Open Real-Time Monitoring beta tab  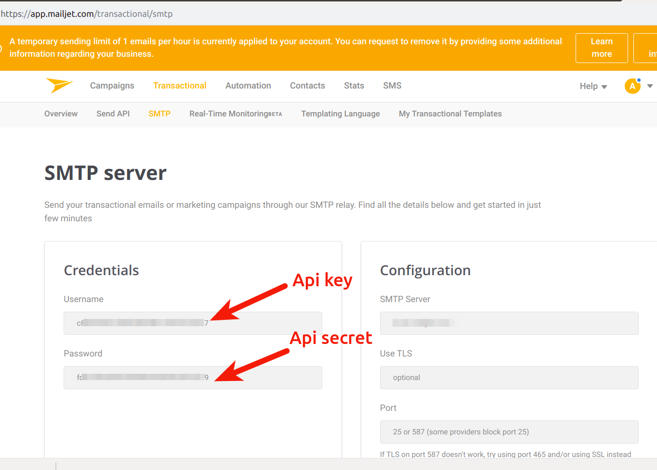pos(236,114)
